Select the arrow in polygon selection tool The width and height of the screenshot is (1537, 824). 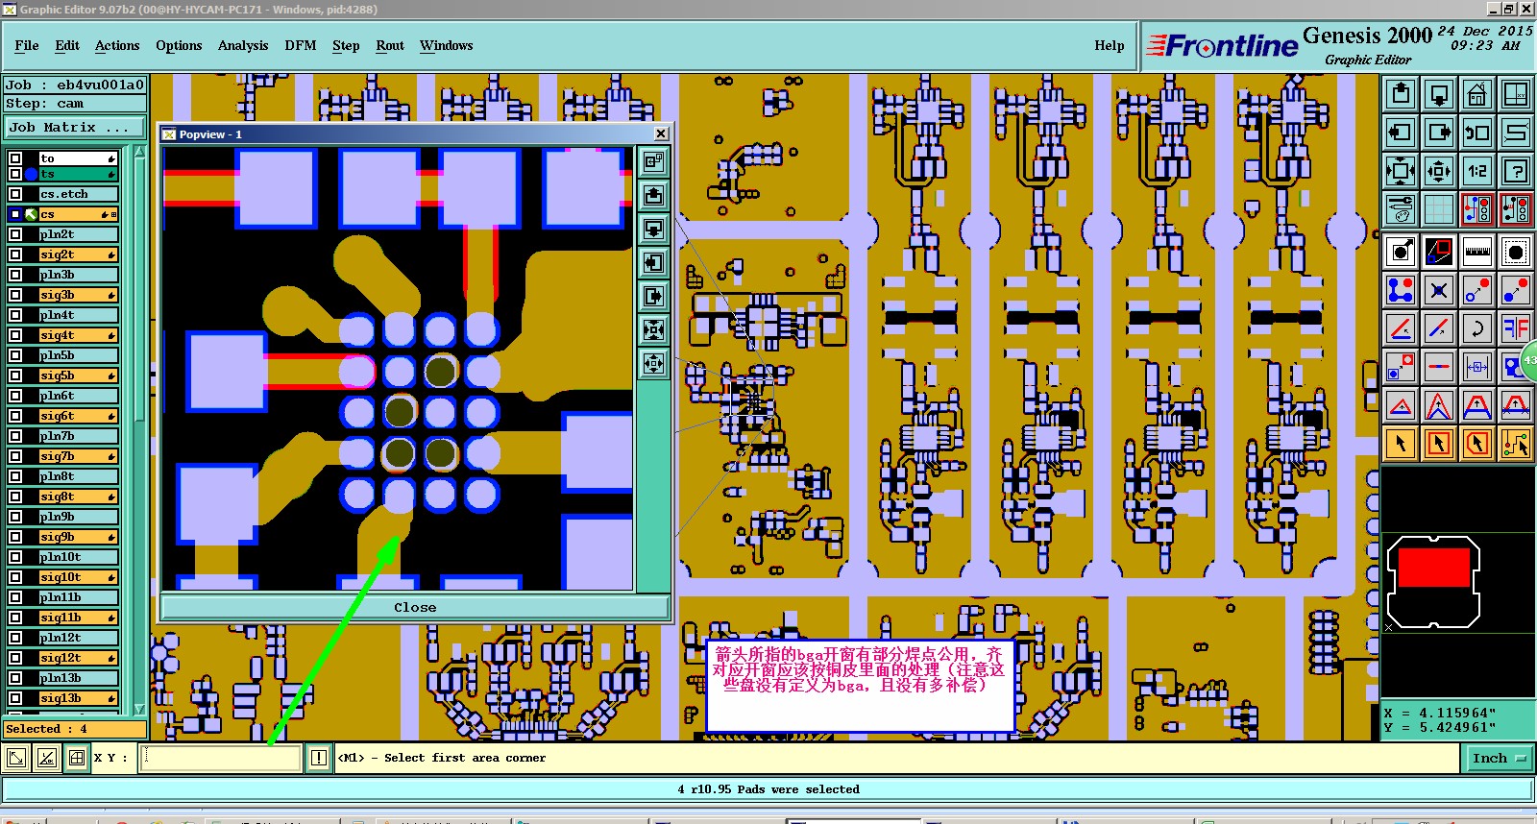(1477, 444)
